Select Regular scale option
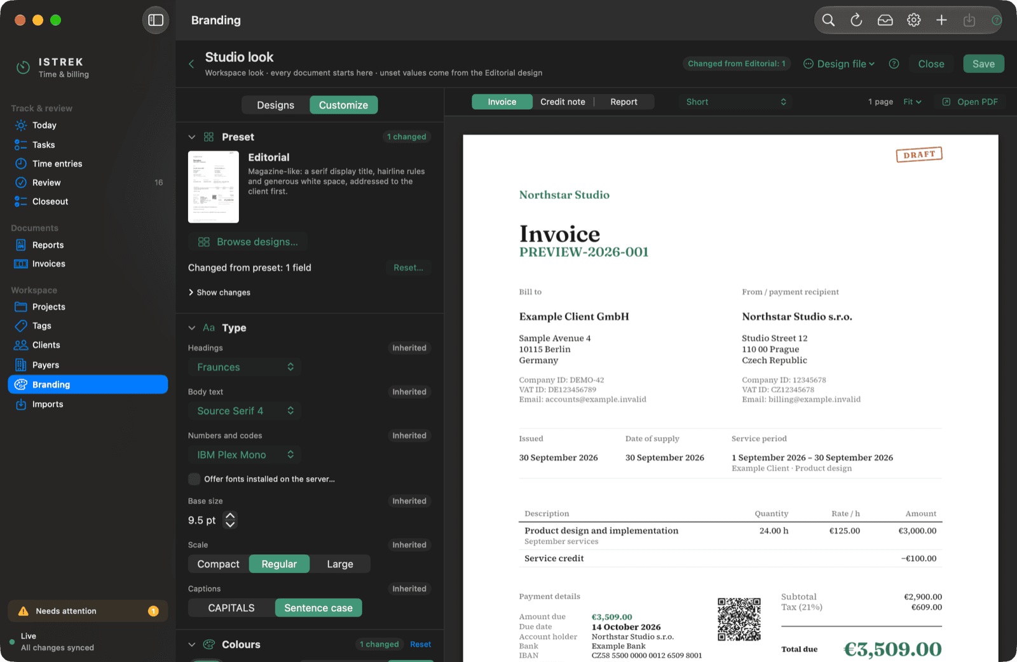The image size is (1017, 662). [279, 564]
